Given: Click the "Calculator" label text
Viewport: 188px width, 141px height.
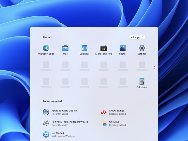Looking at the screenshot, I should 142,87.
